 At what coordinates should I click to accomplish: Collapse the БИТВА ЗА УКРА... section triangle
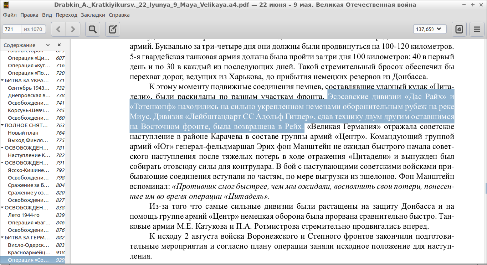tap(2, 80)
